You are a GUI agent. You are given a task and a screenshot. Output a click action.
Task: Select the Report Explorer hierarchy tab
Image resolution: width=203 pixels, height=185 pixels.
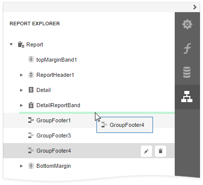click(x=187, y=97)
